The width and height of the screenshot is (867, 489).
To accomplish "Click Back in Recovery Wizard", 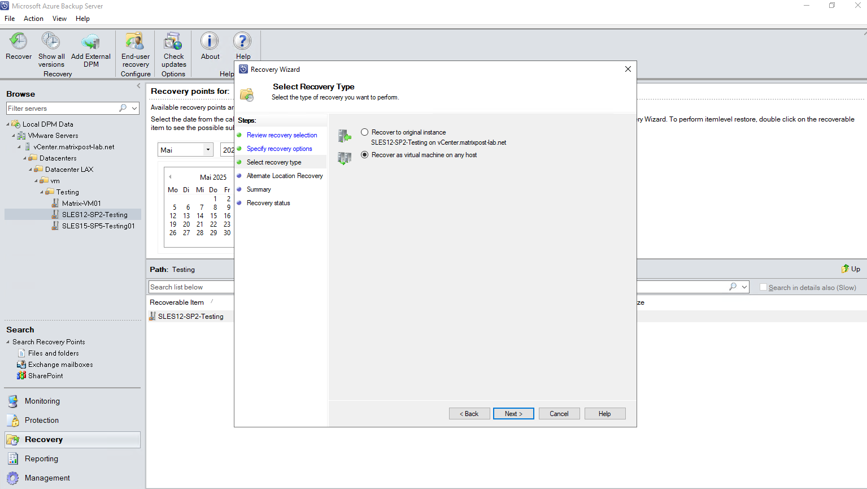I will point(469,414).
